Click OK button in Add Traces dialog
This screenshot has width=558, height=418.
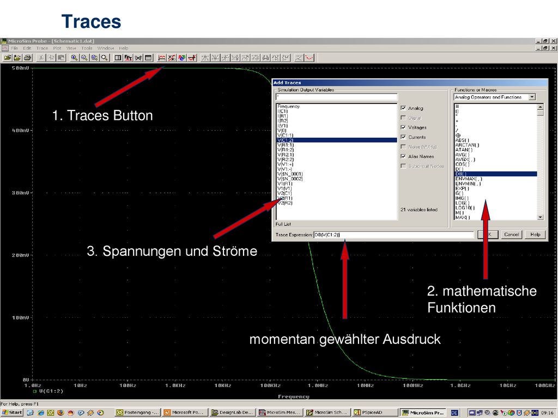point(488,234)
